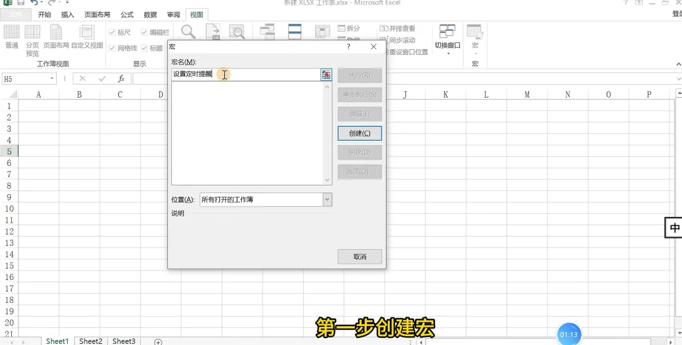Switch to the 公式 Formulas tab
The image size is (682, 345).
coord(127,15)
